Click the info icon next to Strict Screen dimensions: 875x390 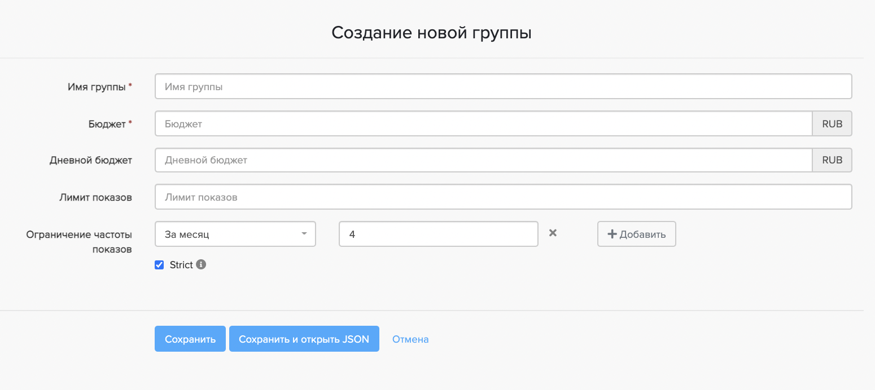(201, 264)
